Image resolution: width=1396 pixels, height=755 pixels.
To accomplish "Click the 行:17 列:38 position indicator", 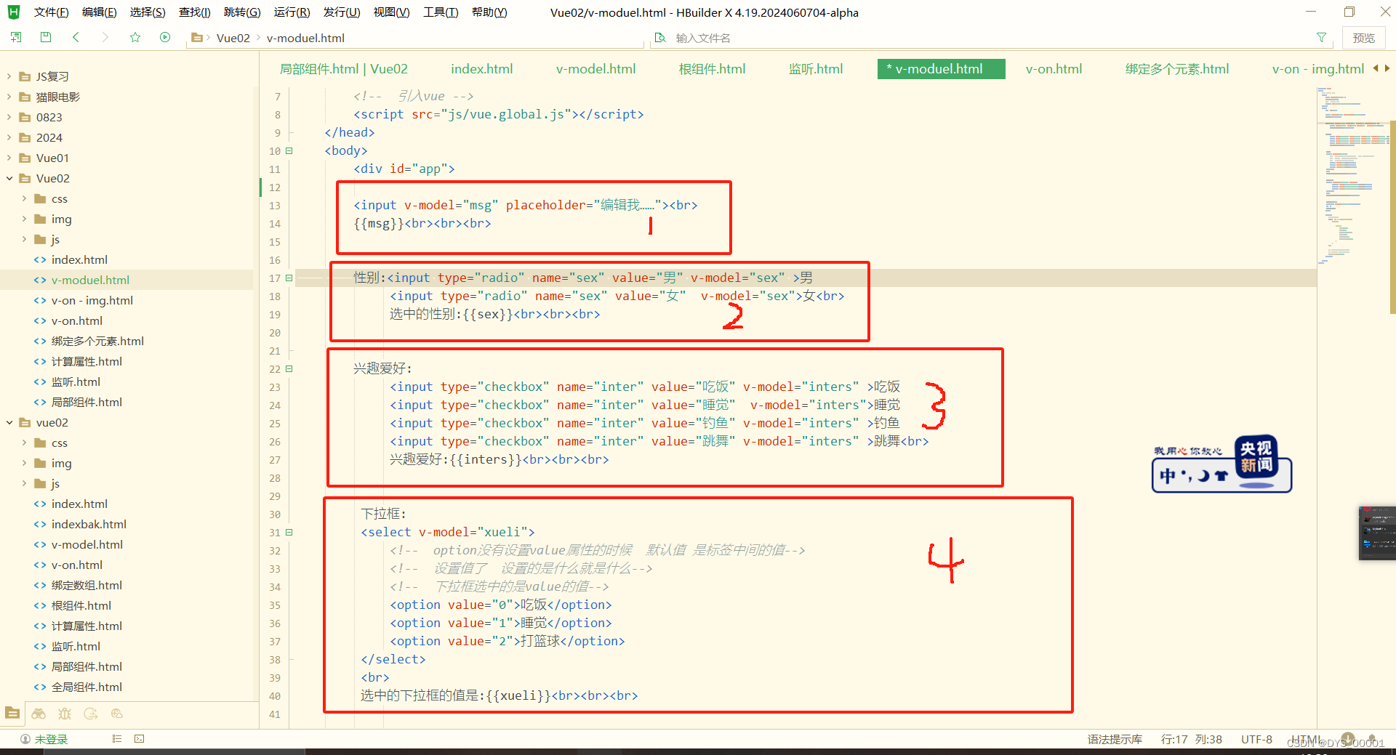I will (x=1191, y=739).
